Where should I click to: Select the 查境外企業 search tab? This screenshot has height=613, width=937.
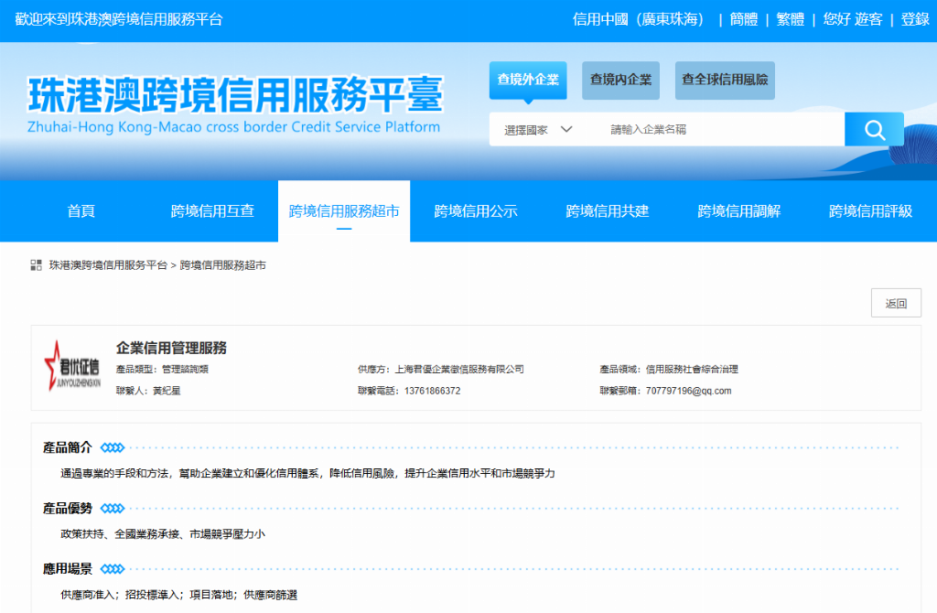(x=528, y=80)
